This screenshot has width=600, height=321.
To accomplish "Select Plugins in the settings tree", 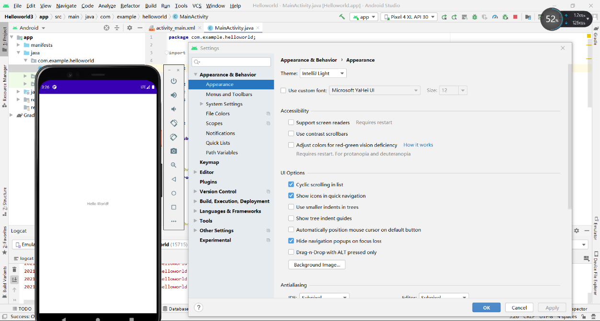I will [x=208, y=182].
